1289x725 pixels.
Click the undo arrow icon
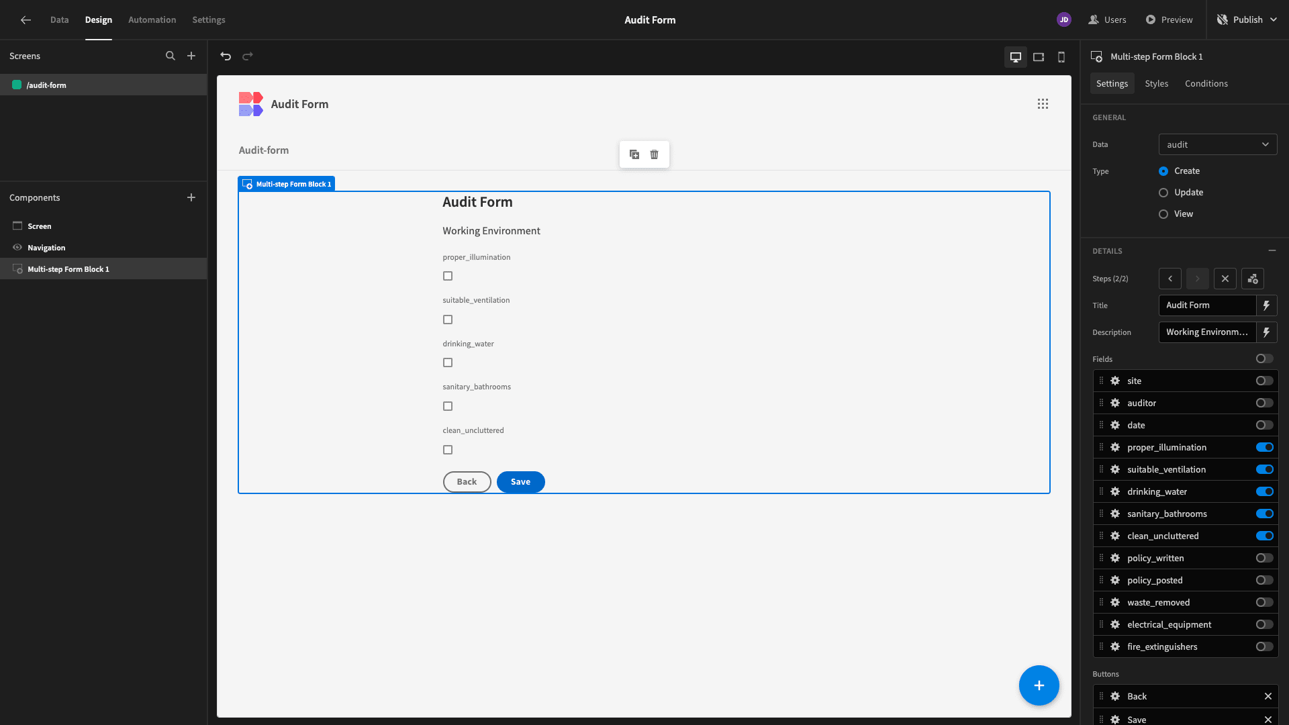(x=226, y=56)
